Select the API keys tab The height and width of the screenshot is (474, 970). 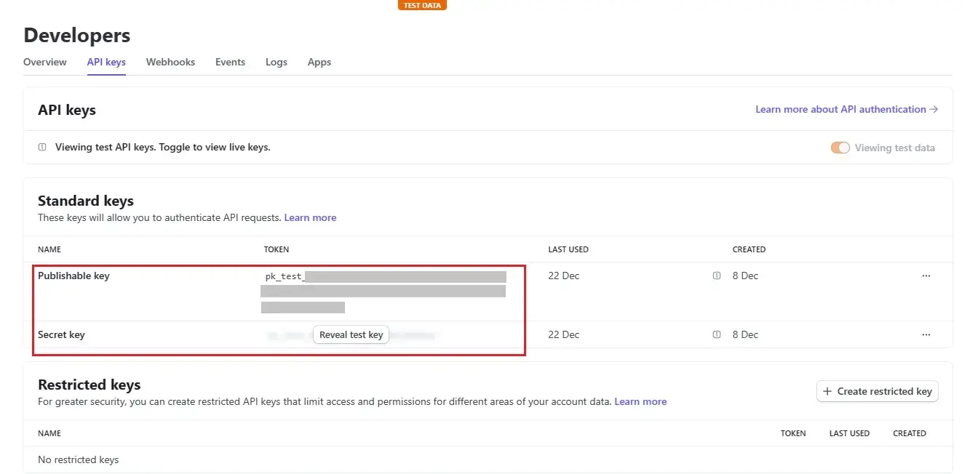(x=106, y=62)
